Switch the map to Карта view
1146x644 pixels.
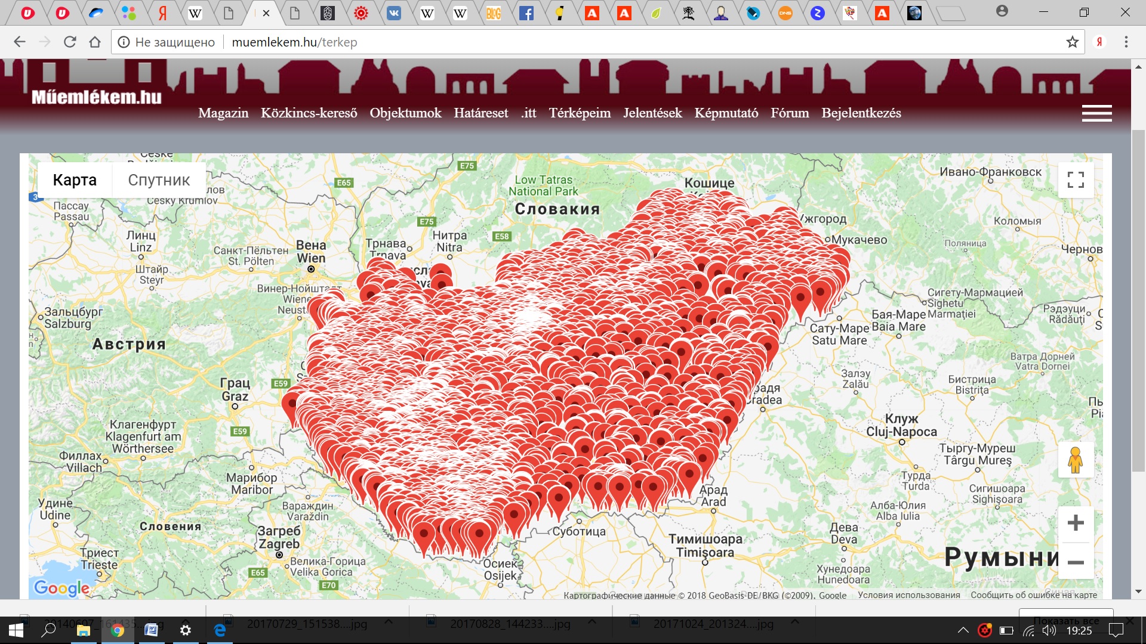(75, 180)
